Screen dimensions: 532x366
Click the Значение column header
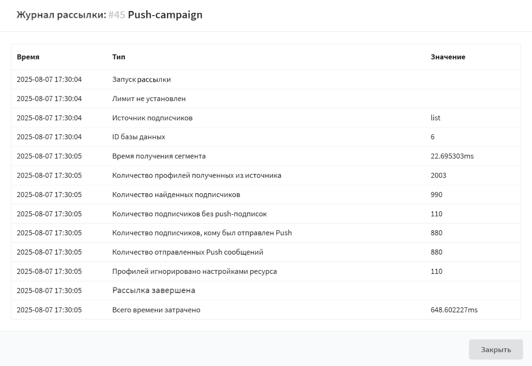(448, 57)
